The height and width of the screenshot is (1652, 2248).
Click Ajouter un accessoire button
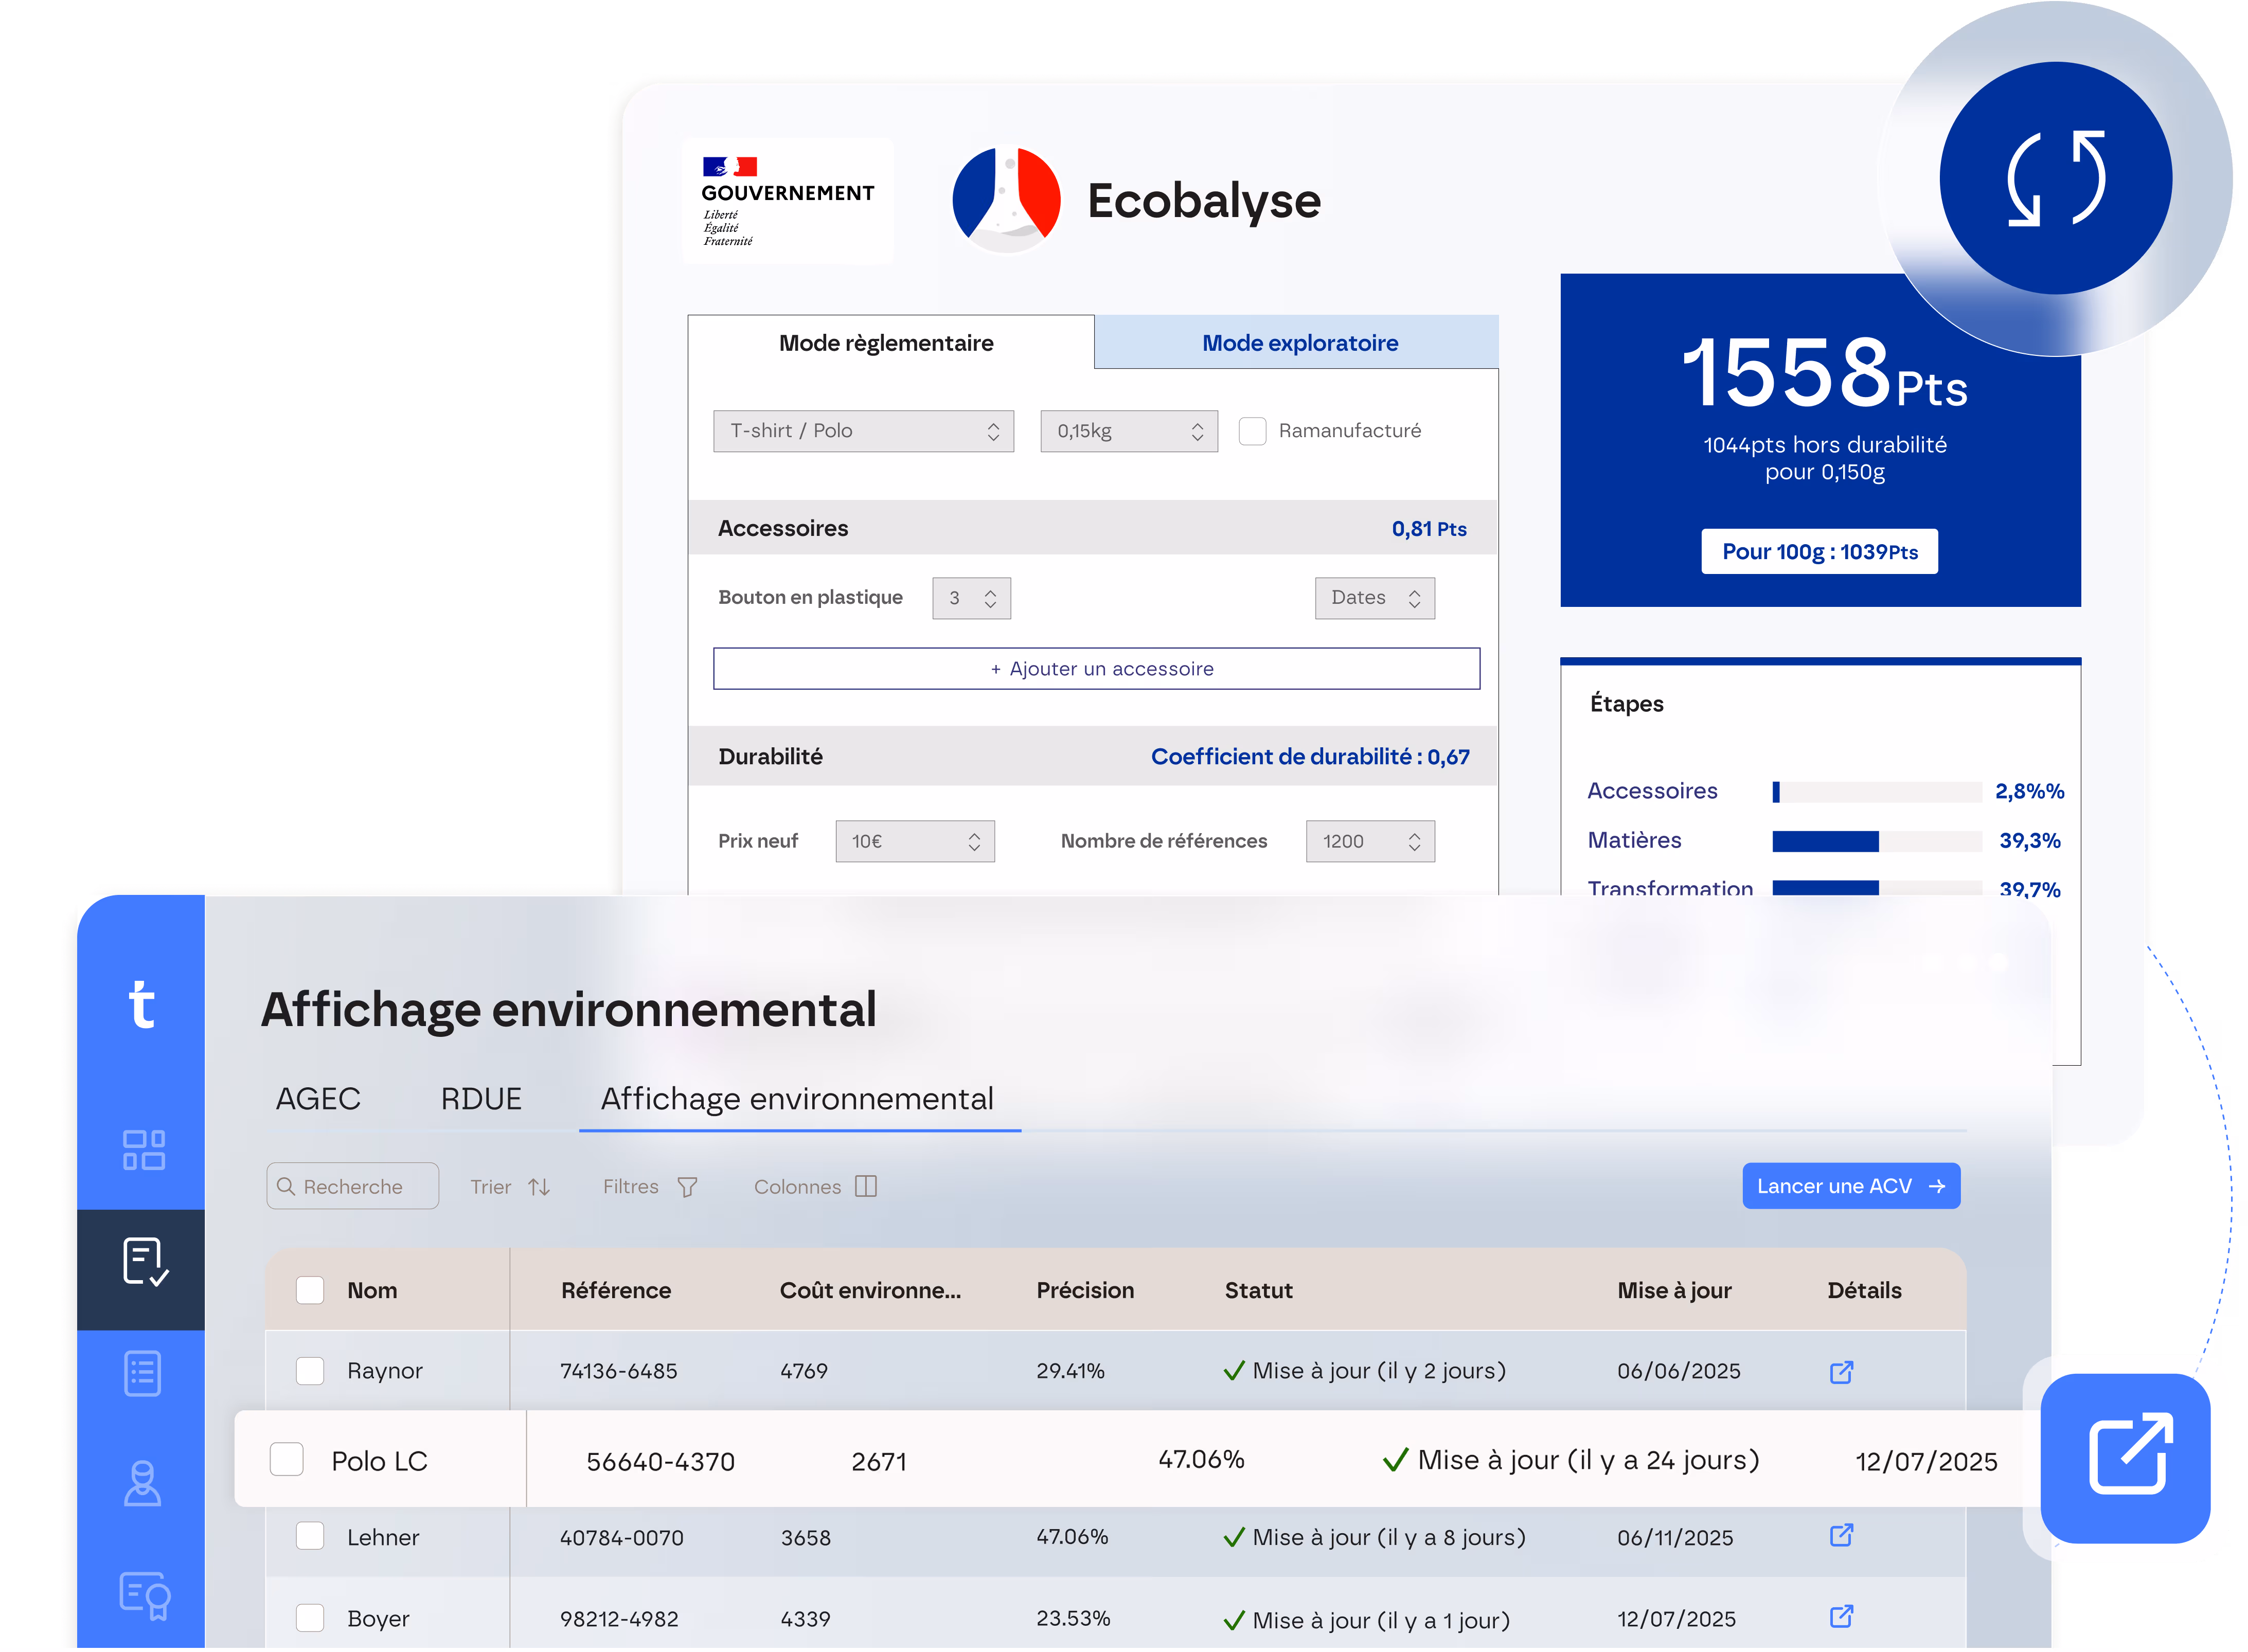coord(1096,669)
